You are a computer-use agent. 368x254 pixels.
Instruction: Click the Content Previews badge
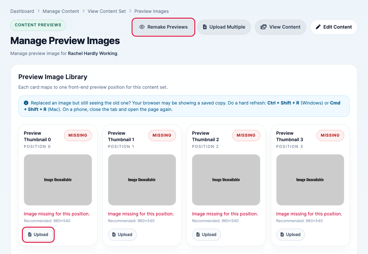pos(38,25)
